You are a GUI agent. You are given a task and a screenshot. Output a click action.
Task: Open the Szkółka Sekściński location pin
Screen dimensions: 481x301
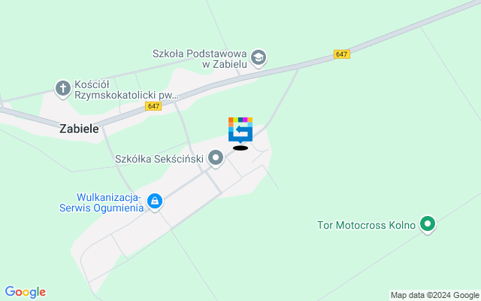point(216,158)
